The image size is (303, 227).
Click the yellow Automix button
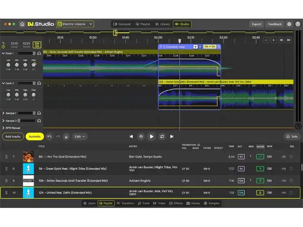[x=35, y=137]
